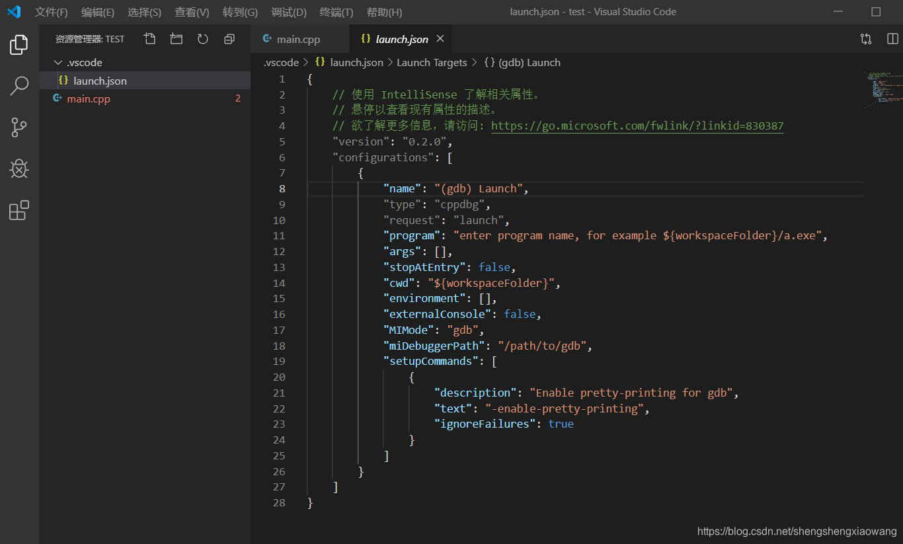The image size is (903, 544).
Task: Open the go.microsoft.com fwlink URL
Action: pyautogui.click(x=637, y=126)
